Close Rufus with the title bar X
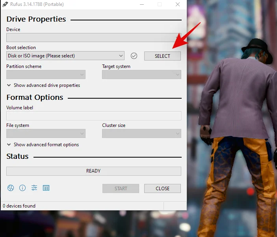This screenshot has height=237, width=277. point(178,4)
